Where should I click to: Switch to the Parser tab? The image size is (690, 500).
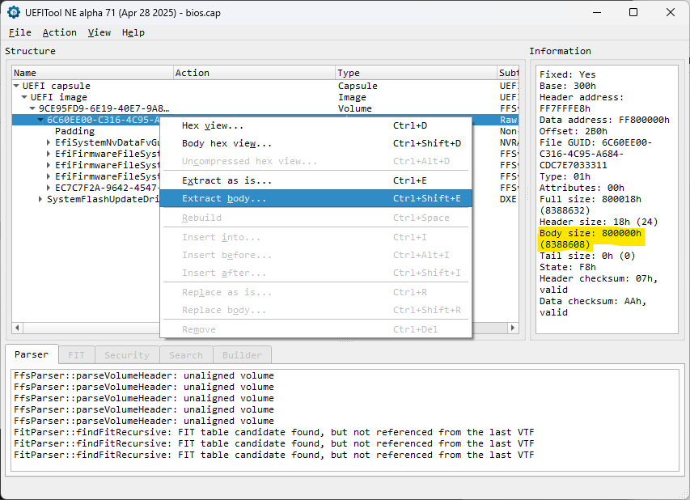[x=32, y=354]
